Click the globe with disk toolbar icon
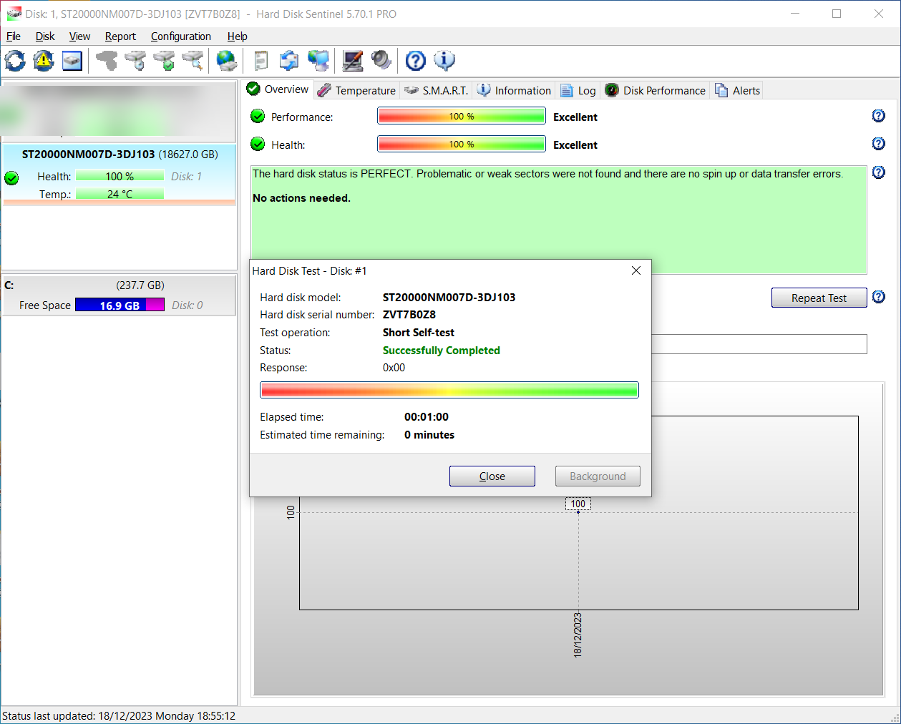 [x=227, y=61]
